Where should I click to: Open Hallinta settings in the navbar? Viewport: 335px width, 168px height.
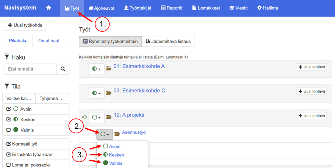tap(267, 8)
